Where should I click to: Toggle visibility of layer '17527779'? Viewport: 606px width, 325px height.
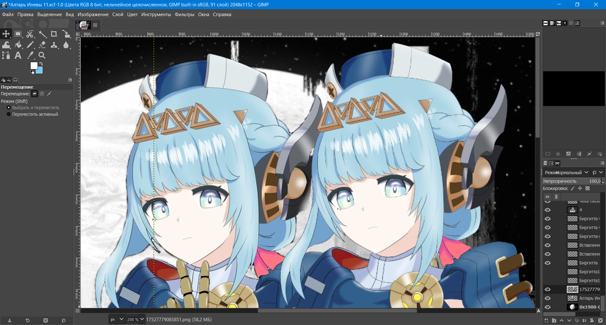pyautogui.click(x=548, y=289)
